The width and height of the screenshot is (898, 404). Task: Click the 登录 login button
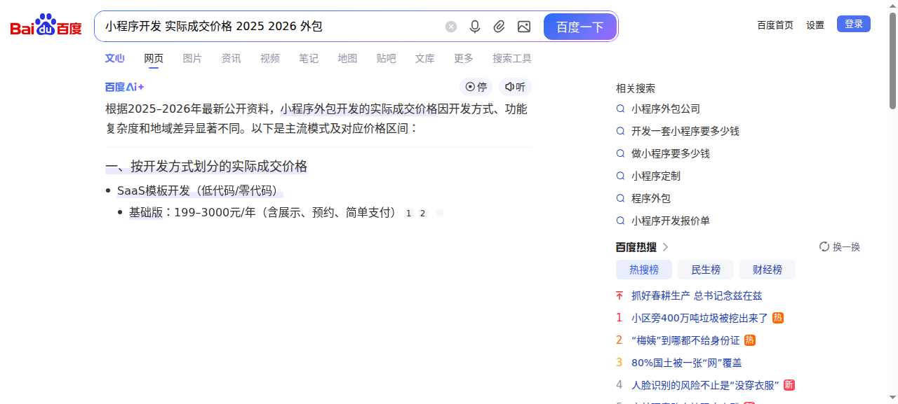(x=853, y=24)
